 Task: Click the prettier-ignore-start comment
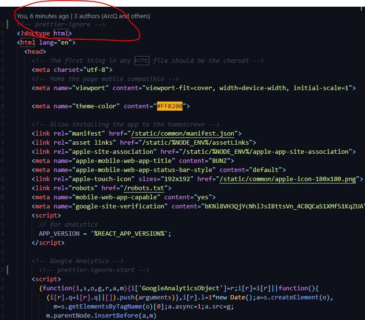click(x=94, y=270)
